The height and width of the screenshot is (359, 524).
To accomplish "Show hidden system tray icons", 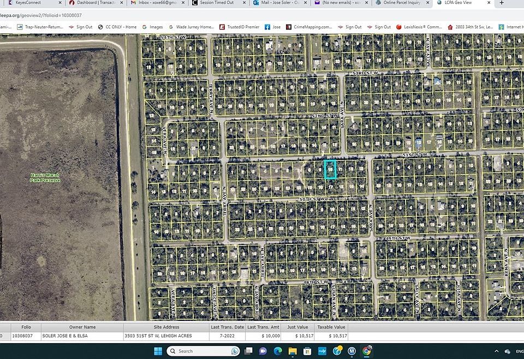I will pos(497,351).
